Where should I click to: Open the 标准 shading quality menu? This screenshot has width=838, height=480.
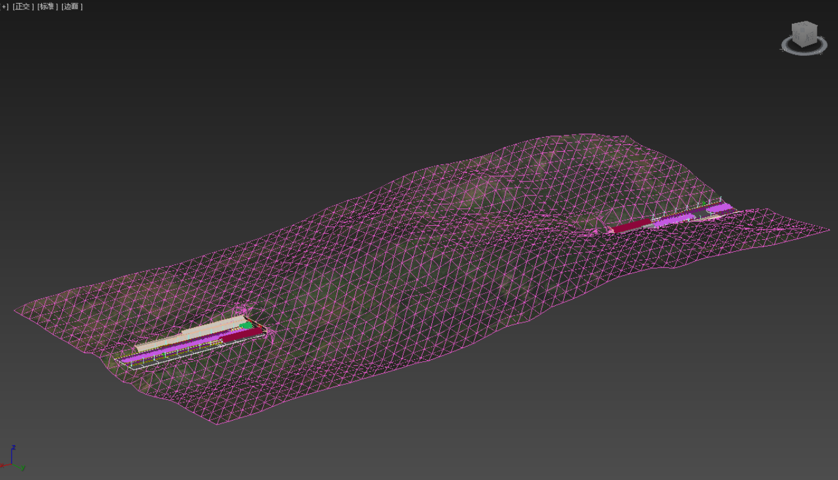click(47, 7)
